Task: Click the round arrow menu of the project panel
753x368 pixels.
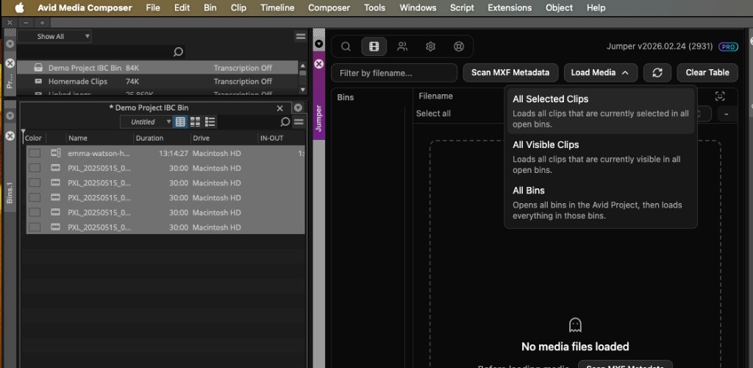Action: [x=10, y=43]
